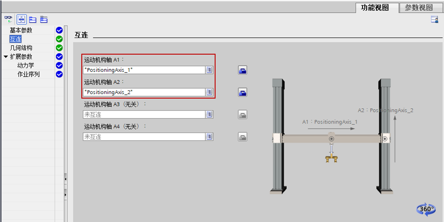Toggle the horizontal split view icon
Image resolution: width=444 pixels, height=222 pixels.
point(21,19)
